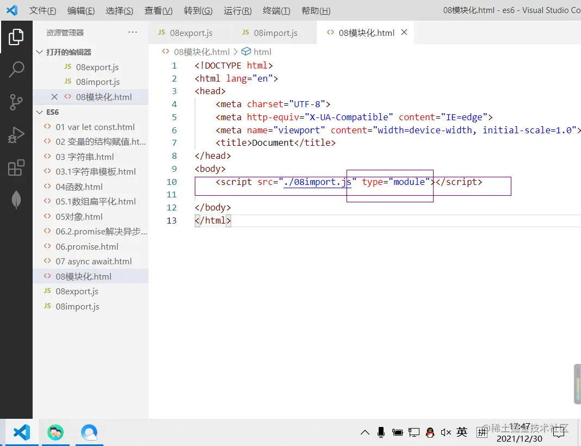
Task: Open the Search view in activity bar
Action: (x=16, y=69)
